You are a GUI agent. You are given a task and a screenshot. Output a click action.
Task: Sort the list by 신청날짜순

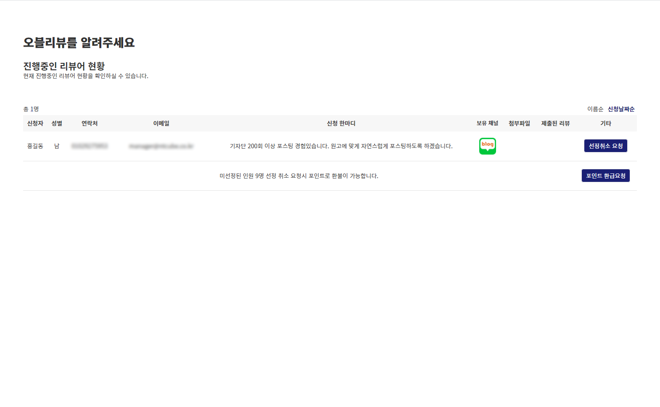click(621, 109)
